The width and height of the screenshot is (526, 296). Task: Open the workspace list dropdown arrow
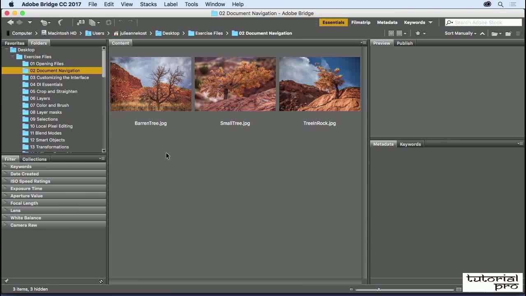coord(430,23)
